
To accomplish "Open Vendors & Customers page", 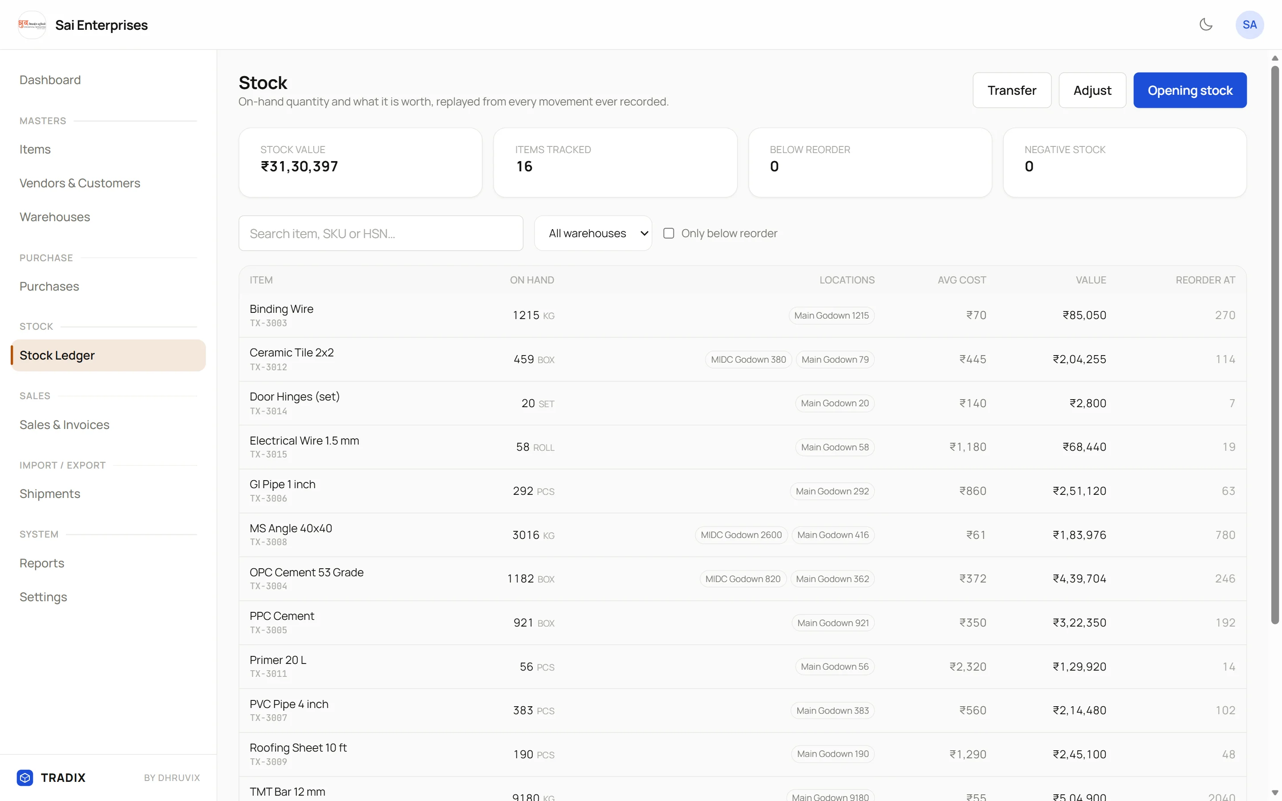I will [80, 183].
